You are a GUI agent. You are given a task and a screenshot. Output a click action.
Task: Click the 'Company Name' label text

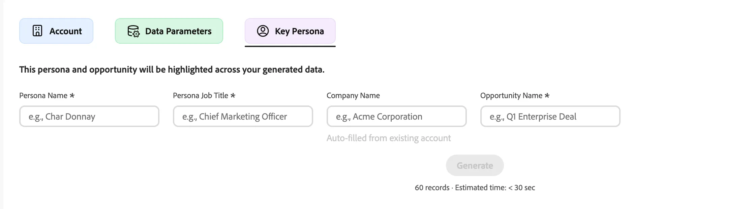point(353,95)
